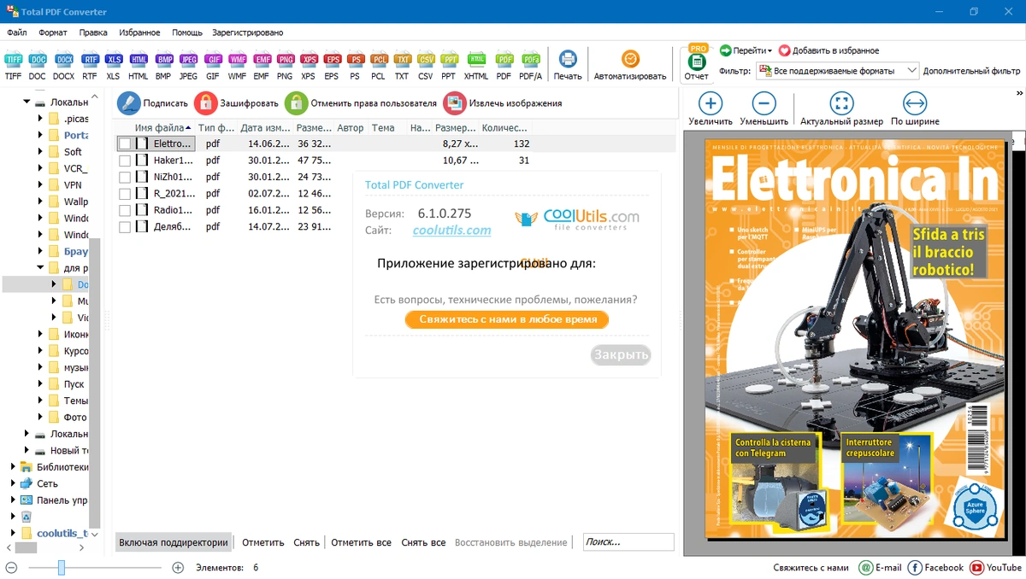1026x579 pixels.
Task: Click Отметить все button
Action: 362,542
